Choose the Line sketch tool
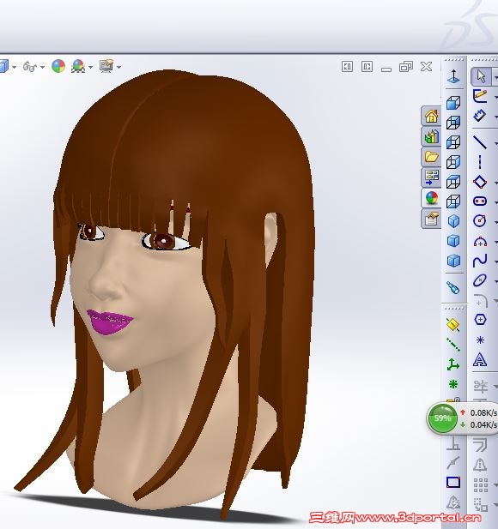The width and height of the screenshot is (498, 529). pos(480,142)
